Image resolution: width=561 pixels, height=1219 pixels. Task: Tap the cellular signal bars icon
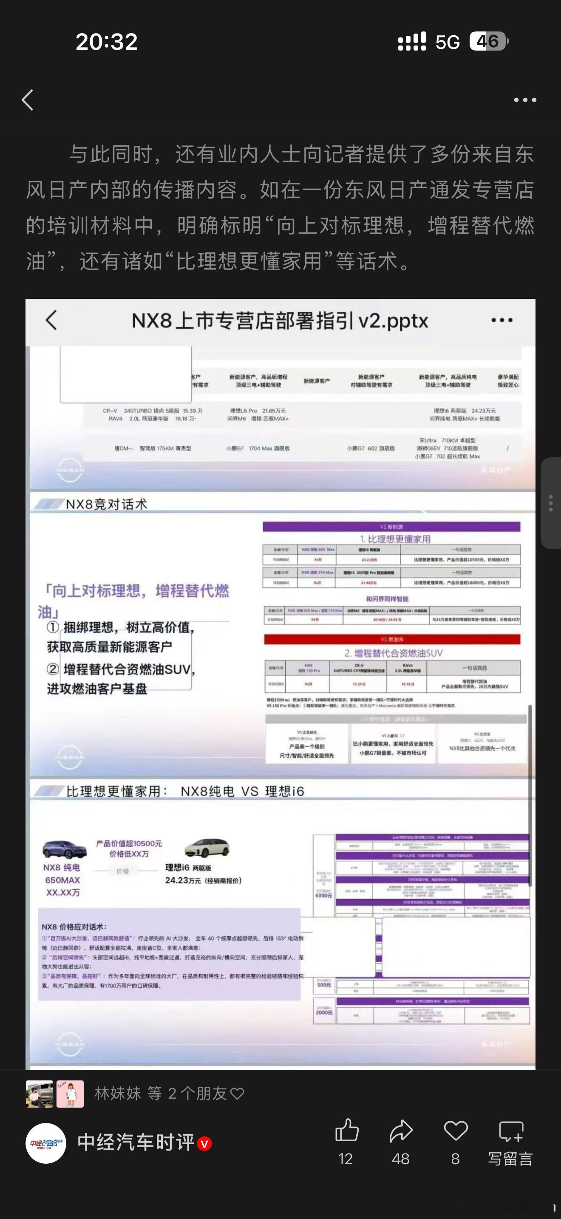coord(411,42)
